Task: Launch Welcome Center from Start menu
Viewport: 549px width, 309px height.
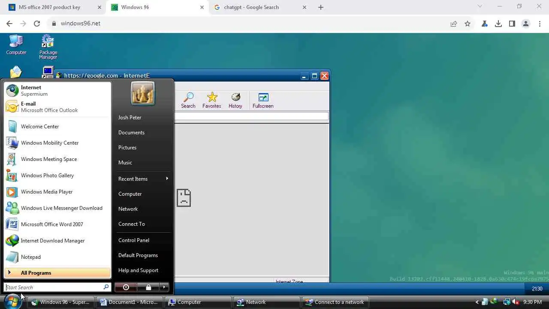Action: pos(57,127)
